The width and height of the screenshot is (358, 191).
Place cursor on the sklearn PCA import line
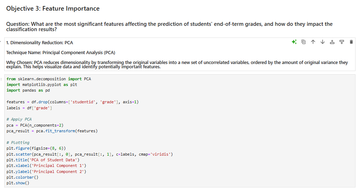point(49,79)
